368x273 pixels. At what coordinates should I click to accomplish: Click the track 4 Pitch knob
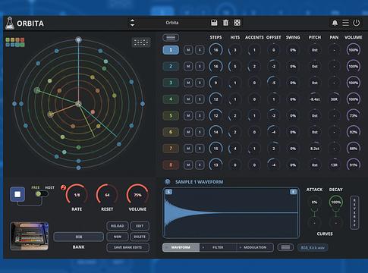point(315,99)
